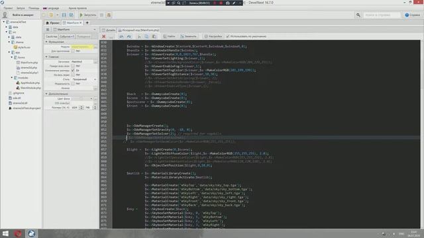Click the magnifier search icon in the top toolbar

pyautogui.click(x=358, y=15)
